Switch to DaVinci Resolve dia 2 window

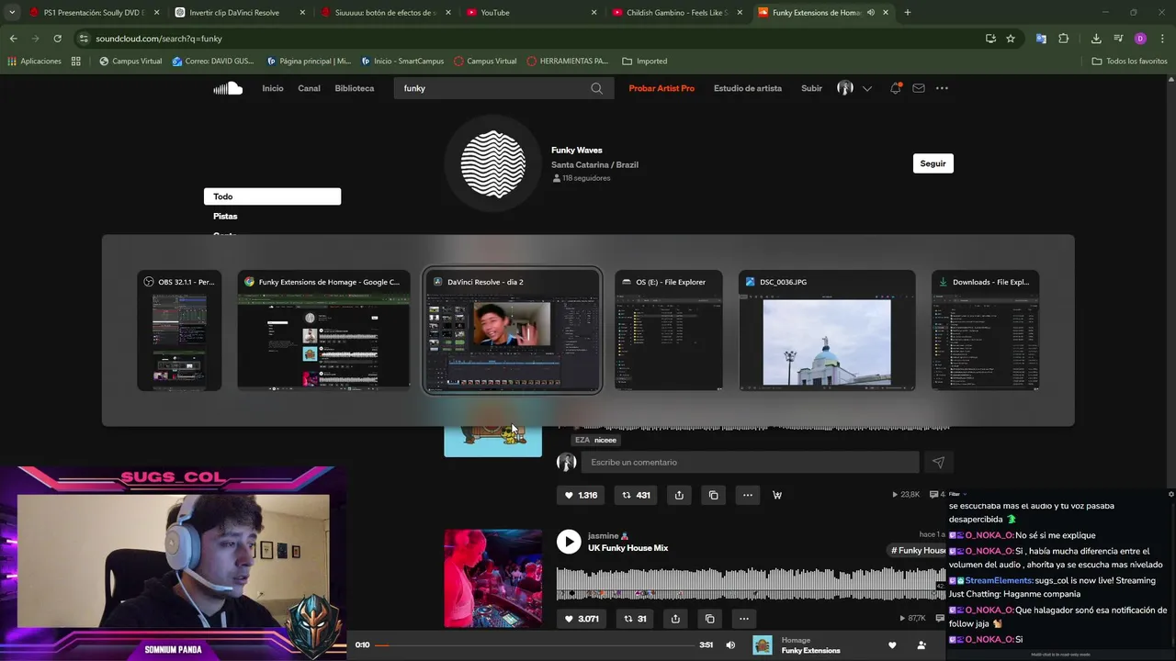[x=512, y=330]
